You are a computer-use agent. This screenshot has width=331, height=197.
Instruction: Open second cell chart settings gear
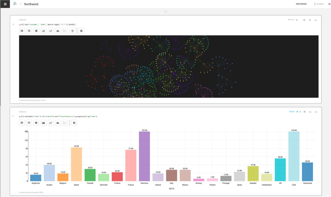74,123
